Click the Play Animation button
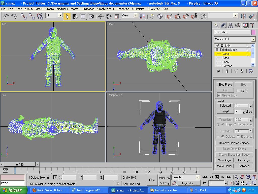This screenshot has width=258, height=194. (x=217, y=177)
